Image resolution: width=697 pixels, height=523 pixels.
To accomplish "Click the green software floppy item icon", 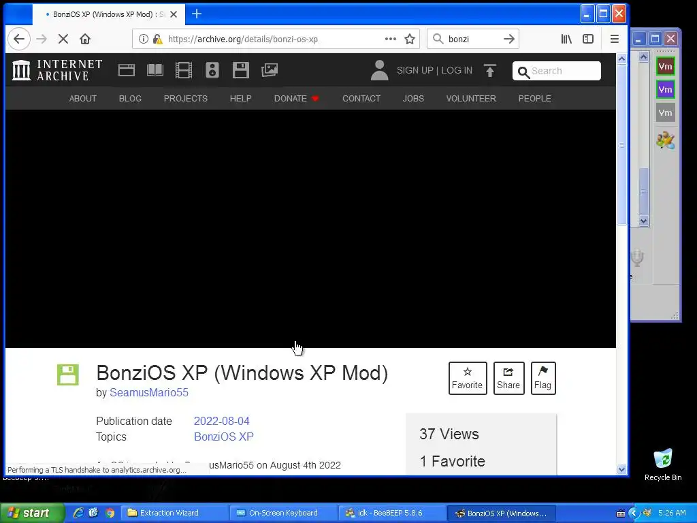I will (x=68, y=375).
